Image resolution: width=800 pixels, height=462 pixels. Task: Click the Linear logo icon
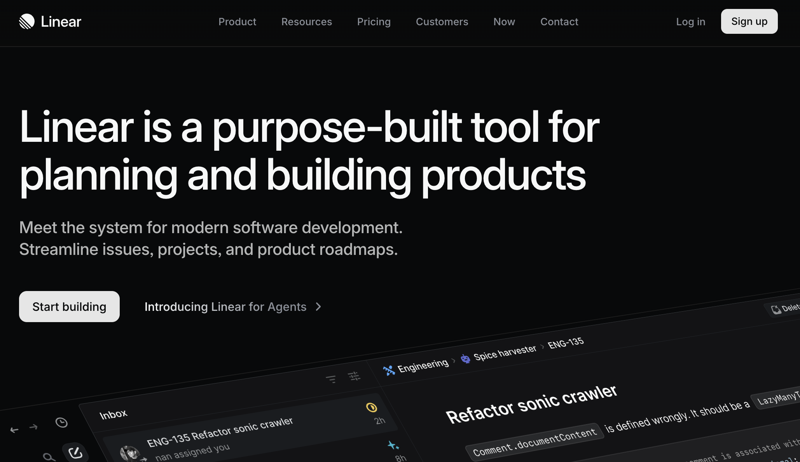(27, 21)
